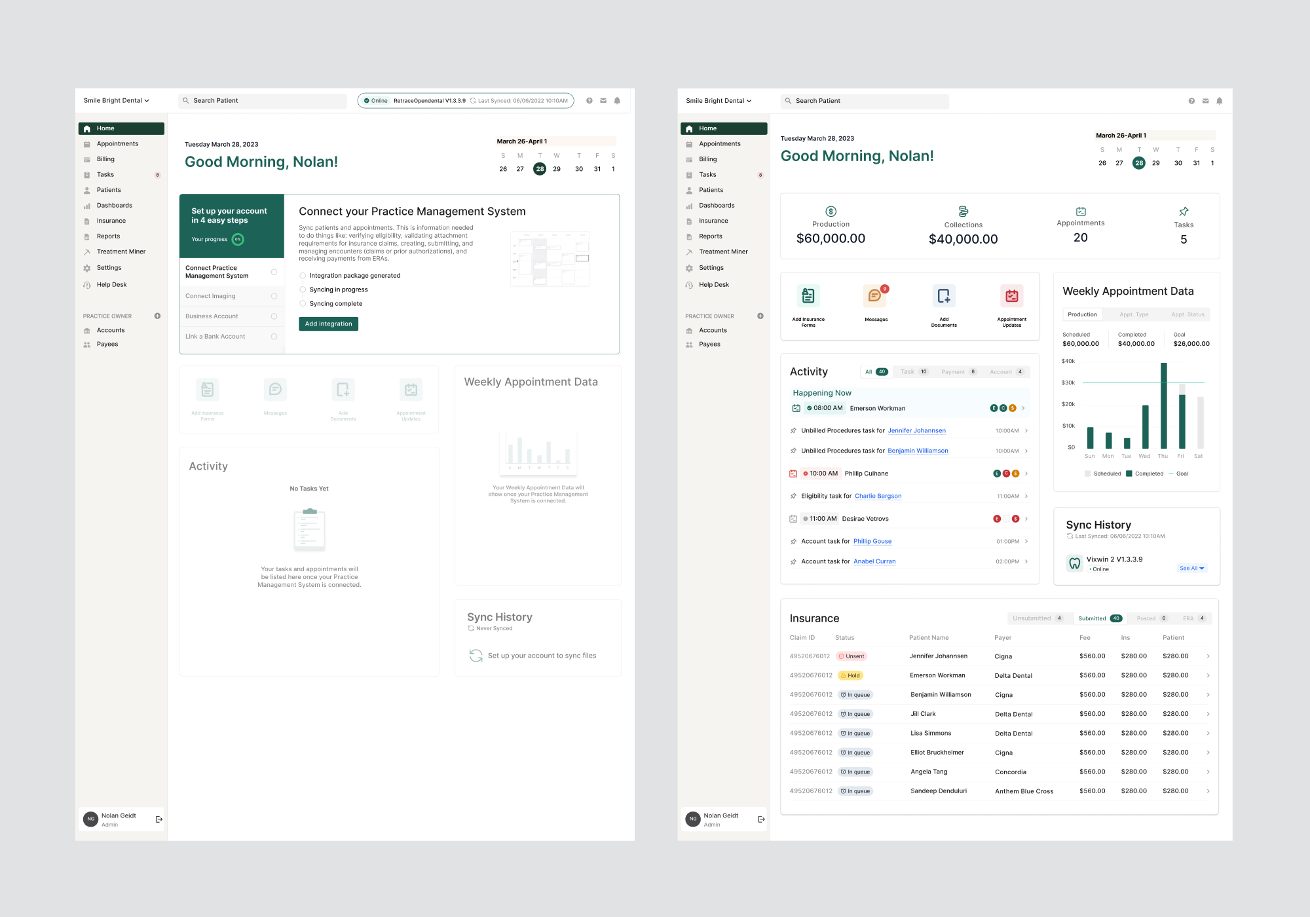The height and width of the screenshot is (917, 1310).
Task: Expand the Emerson Workman 08:00 AM row chevron
Action: pyautogui.click(x=1023, y=408)
